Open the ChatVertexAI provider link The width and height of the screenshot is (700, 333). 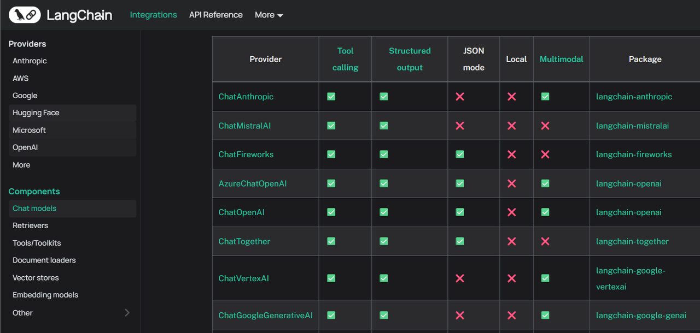(x=244, y=278)
